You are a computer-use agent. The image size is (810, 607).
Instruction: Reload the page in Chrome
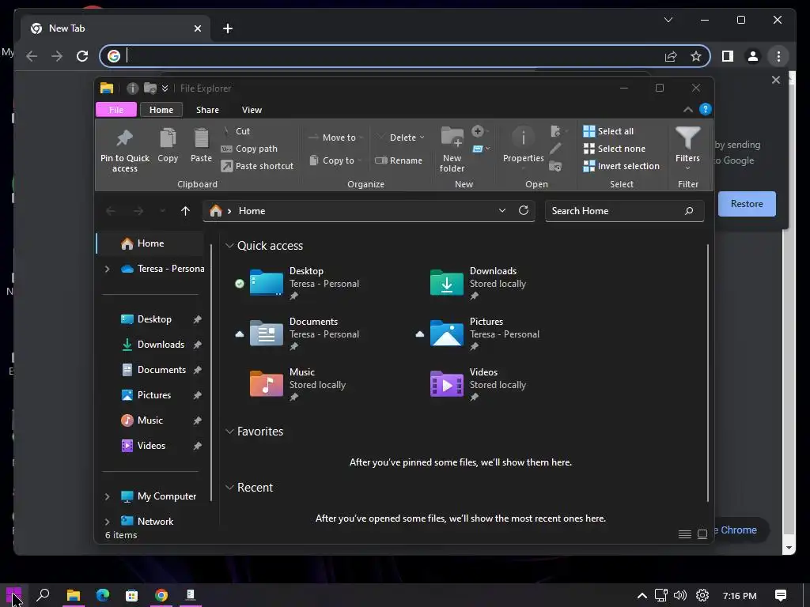pyautogui.click(x=82, y=56)
